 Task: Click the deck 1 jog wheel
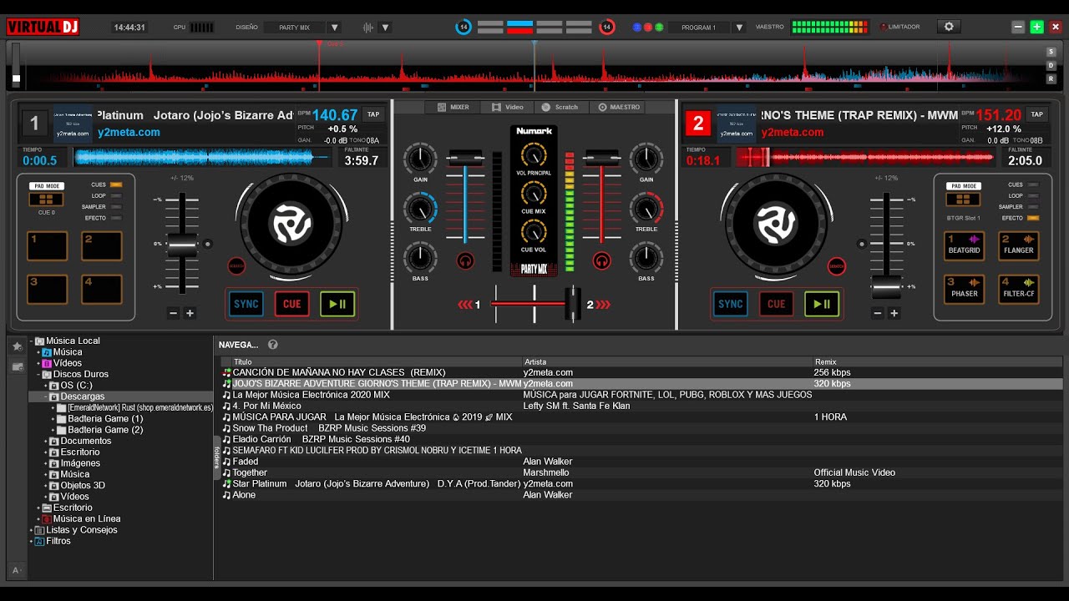tap(291, 224)
